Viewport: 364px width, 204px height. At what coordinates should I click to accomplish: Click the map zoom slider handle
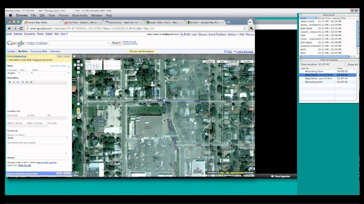point(78,78)
